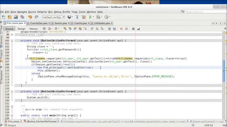Toggle highlight search icon
The height and width of the screenshot is (127, 227).
pyautogui.click(x=80, y=29)
